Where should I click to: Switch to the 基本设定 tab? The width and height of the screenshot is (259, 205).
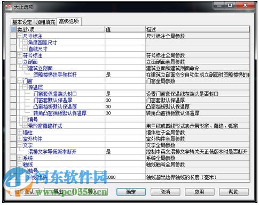point(22,22)
